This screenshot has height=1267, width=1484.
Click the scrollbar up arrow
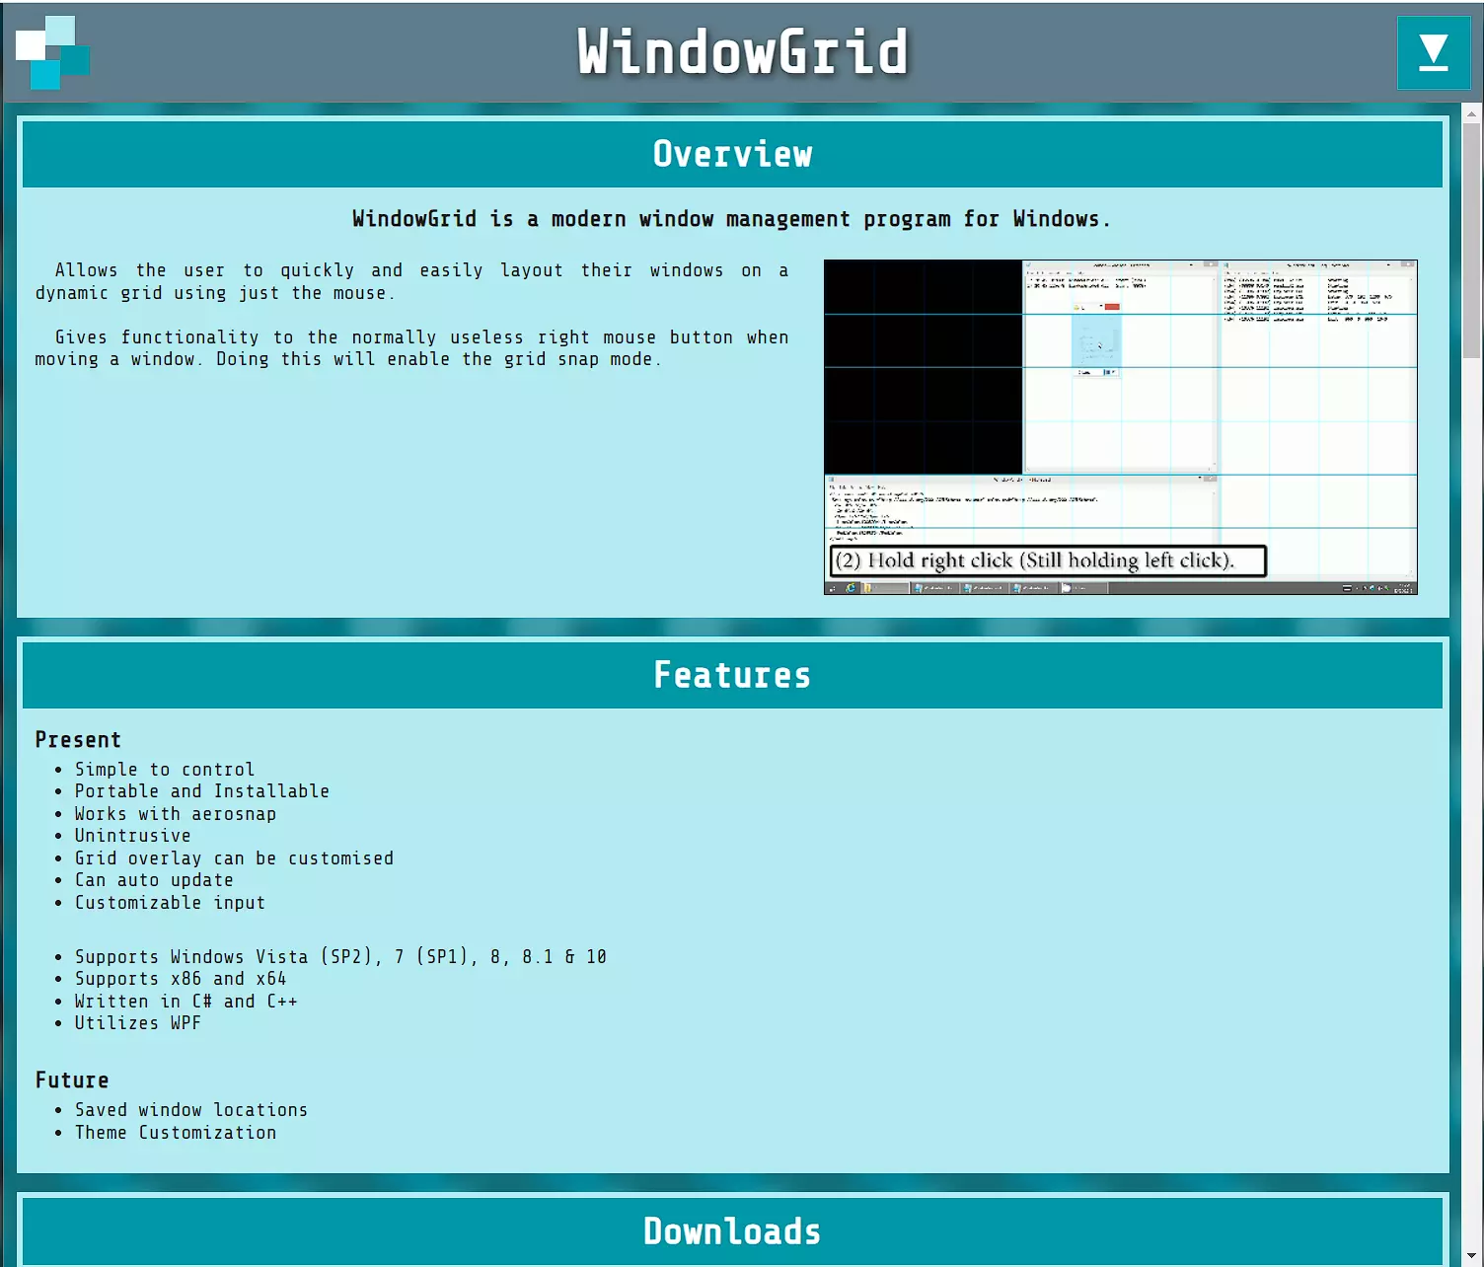pos(1471,112)
